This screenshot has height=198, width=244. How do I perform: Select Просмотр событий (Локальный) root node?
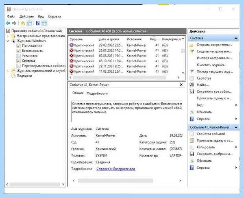[x=37, y=31]
